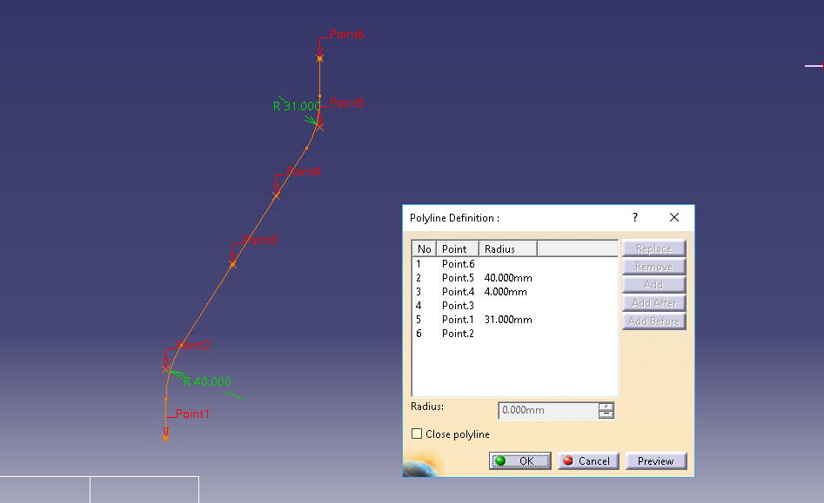The height and width of the screenshot is (503, 824).
Task: Select the Point.1 row in the list
Action: (x=514, y=320)
